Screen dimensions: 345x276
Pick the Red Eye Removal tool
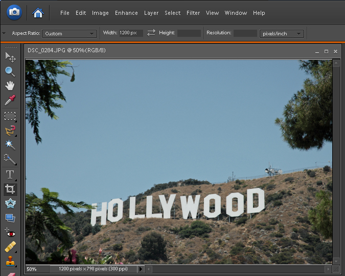(10, 233)
